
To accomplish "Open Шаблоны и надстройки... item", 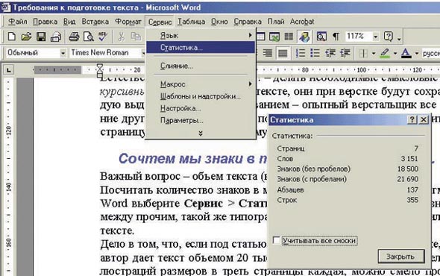I will click(x=201, y=96).
